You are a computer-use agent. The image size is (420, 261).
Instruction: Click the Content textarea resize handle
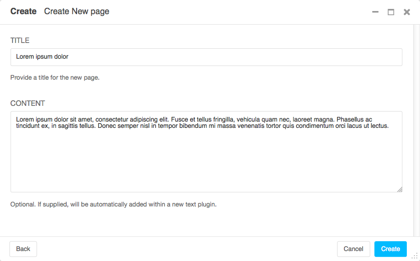(x=400, y=189)
